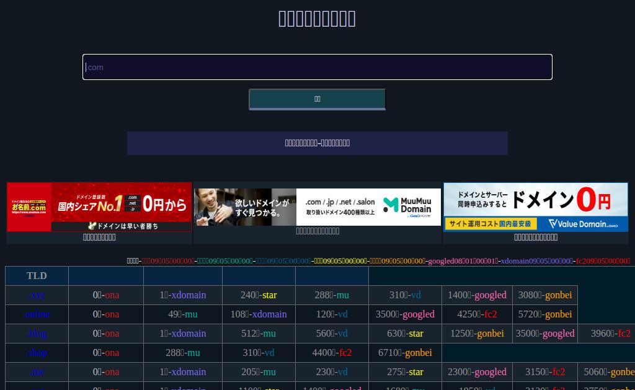This screenshot has height=390, width=635.
Task: Open the .blog TLD link
Action: coord(37,334)
